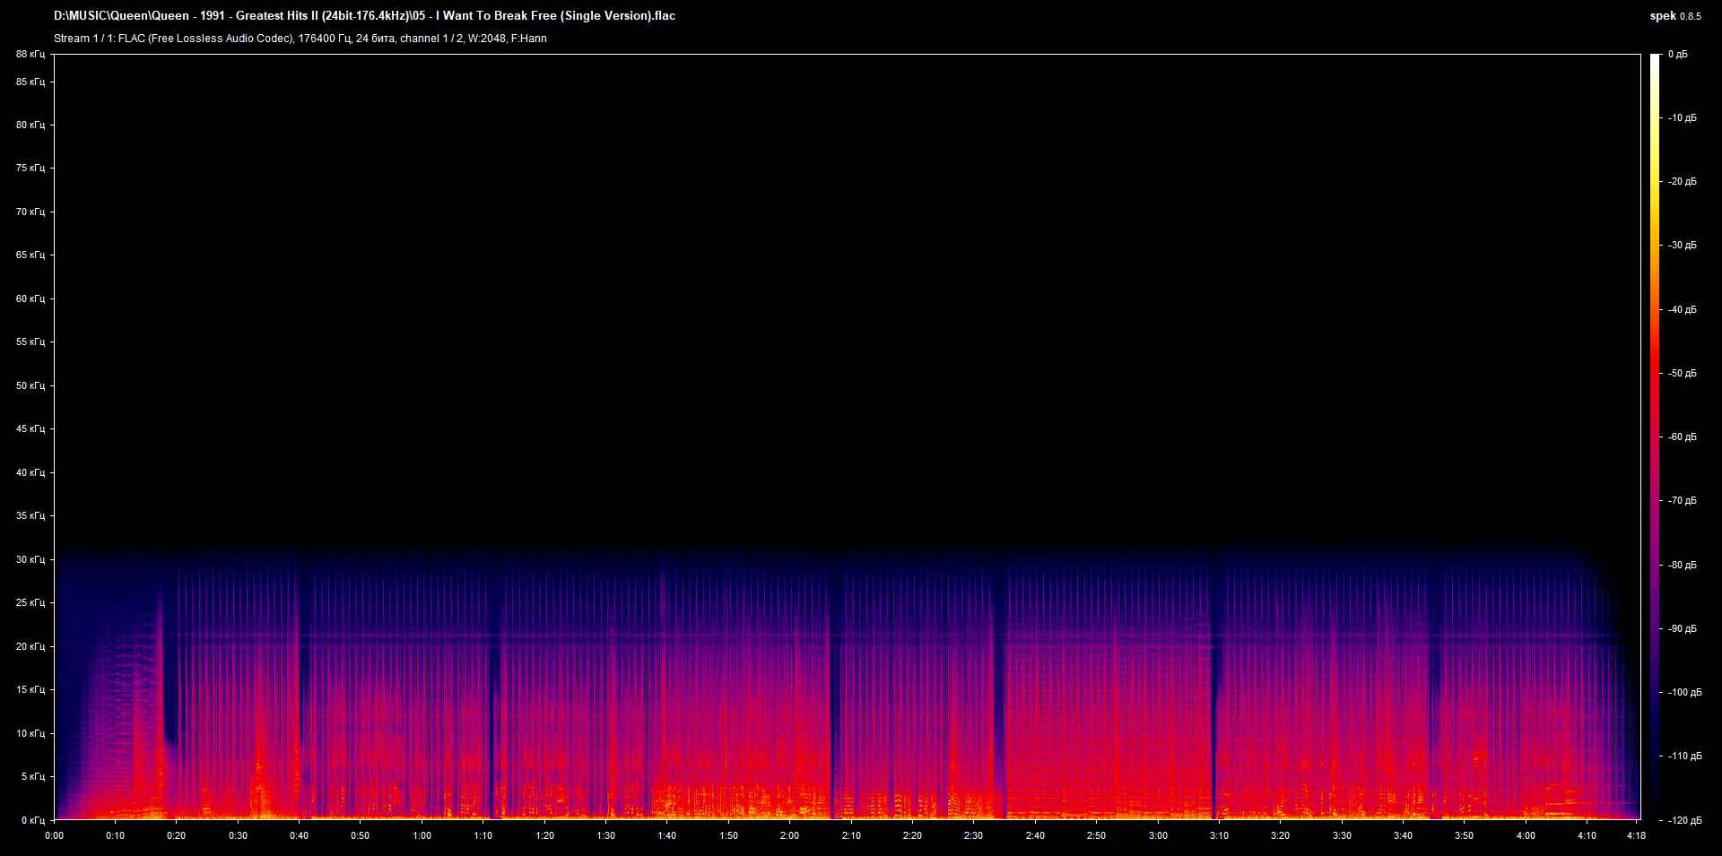Click the FLAC file path title

click(364, 16)
